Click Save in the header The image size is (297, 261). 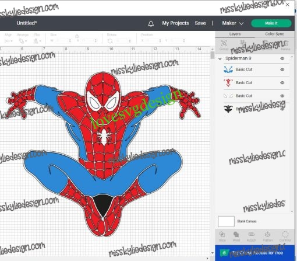(x=200, y=23)
